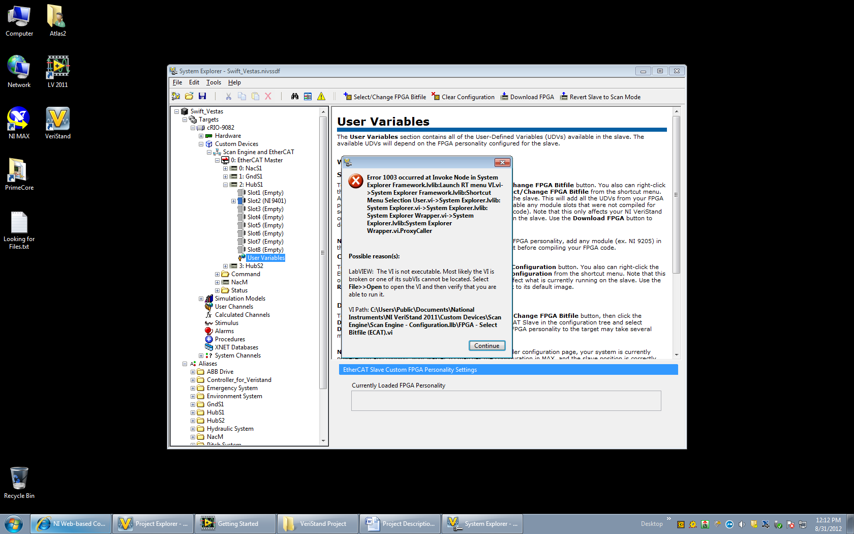Select User Variables in the tree
This screenshot has height=534, width=854.
(266, 258)
